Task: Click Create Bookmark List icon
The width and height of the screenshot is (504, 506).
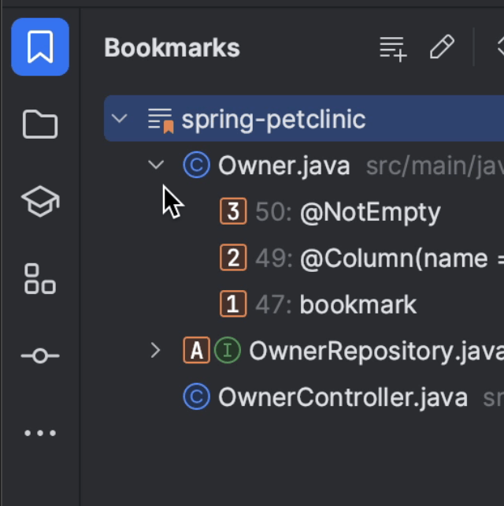Action: (x=393, y=49)
